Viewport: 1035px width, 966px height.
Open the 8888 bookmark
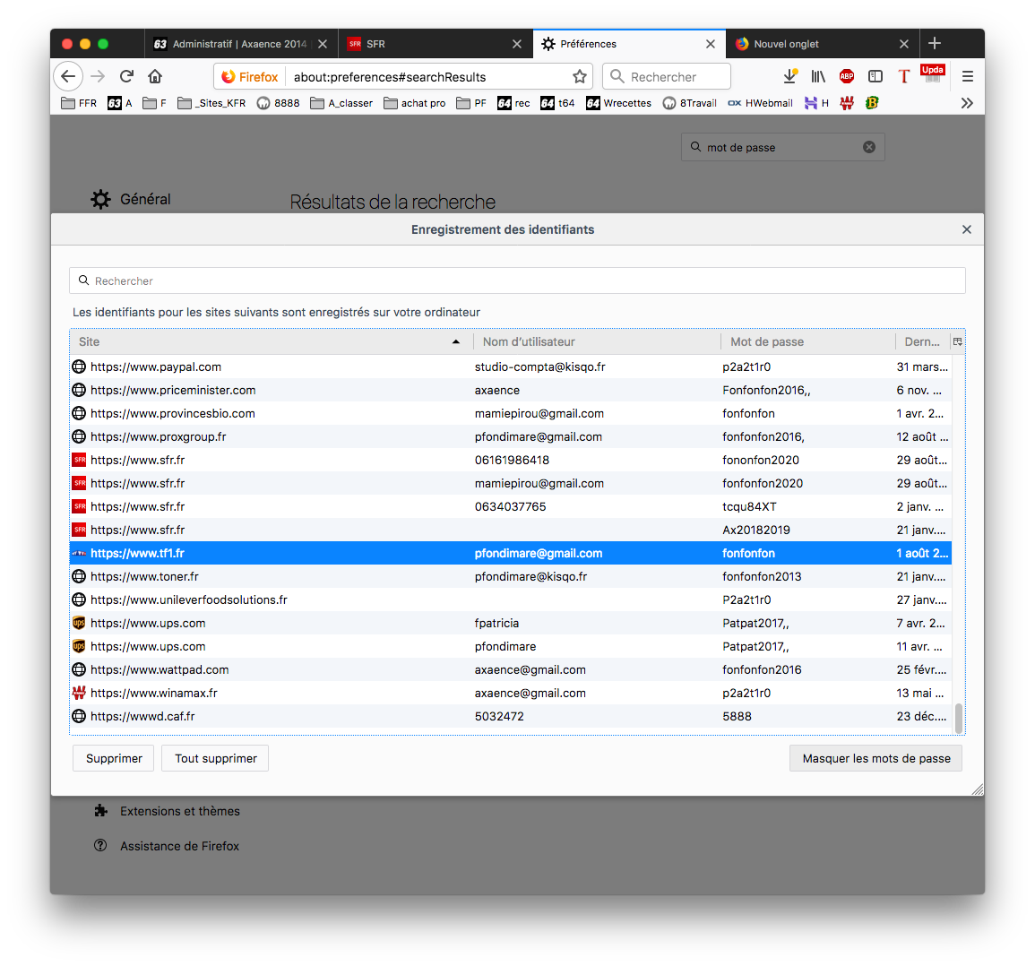click(x=278, y=103)
